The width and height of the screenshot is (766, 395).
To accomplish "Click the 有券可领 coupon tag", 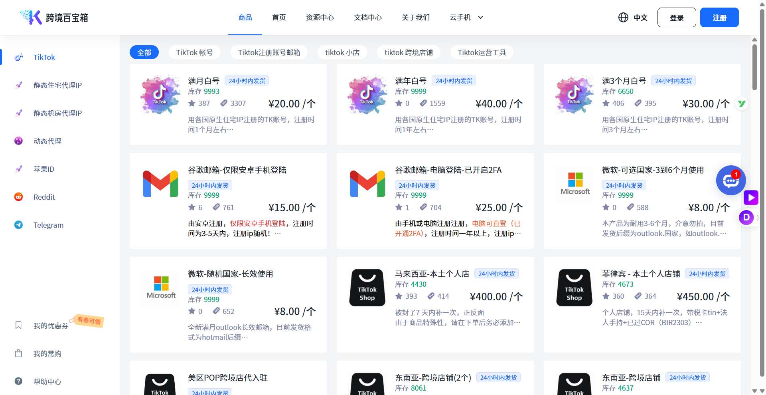I will tap(88, 321).
